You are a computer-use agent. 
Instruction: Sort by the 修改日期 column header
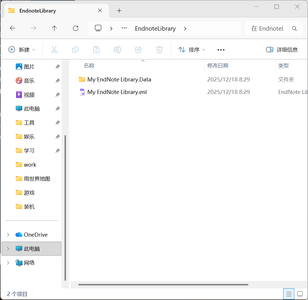click(217, 66)
